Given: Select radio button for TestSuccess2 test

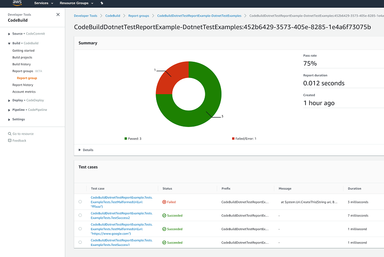Looking at the screenshot, I should click(x=80, y=215).
